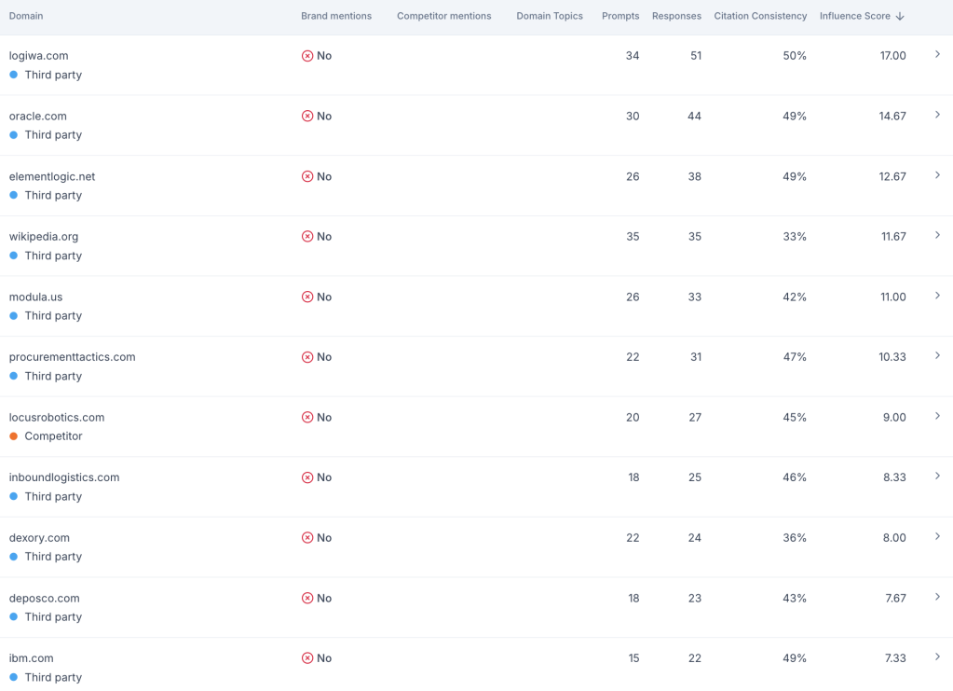
Task: Open details arrow for deposco.com
Action: click(x=937, y=597)
